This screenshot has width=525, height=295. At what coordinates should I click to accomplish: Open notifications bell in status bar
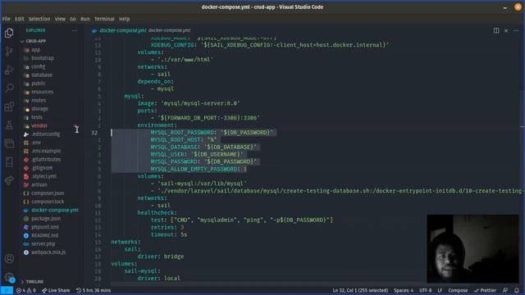tap(516, 290)
